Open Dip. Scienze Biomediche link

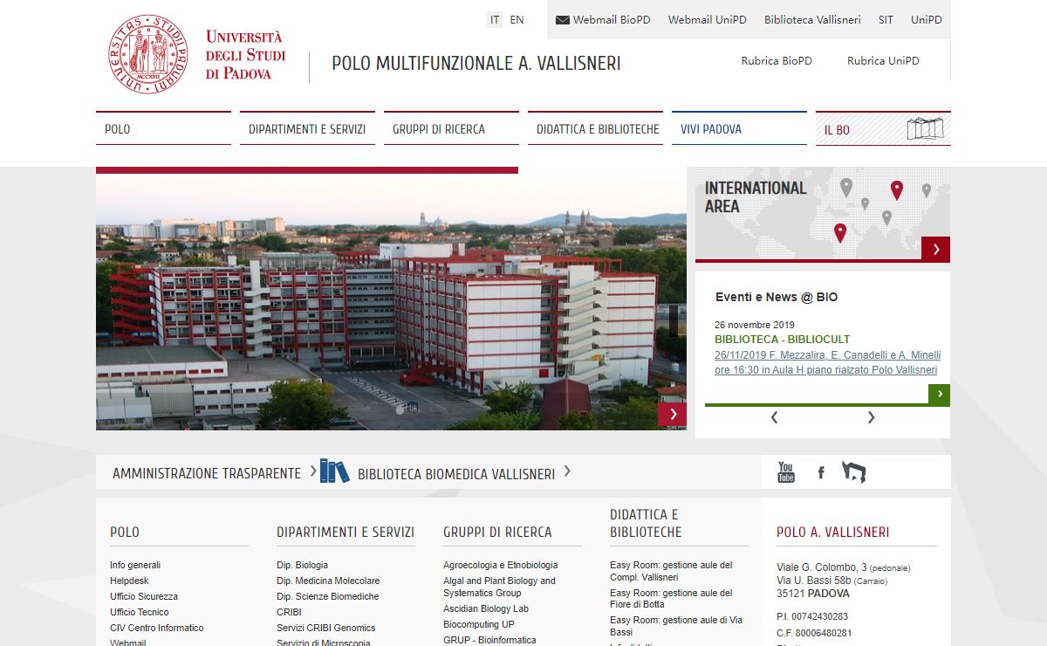coord(328,596)
